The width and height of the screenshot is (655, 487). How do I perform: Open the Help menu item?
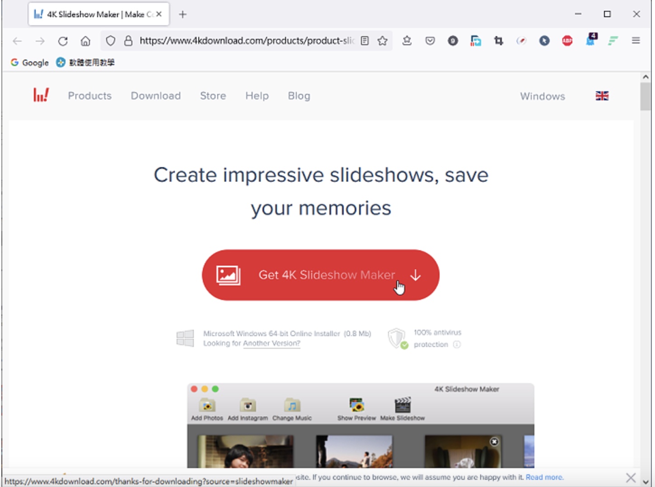(257, 96)
